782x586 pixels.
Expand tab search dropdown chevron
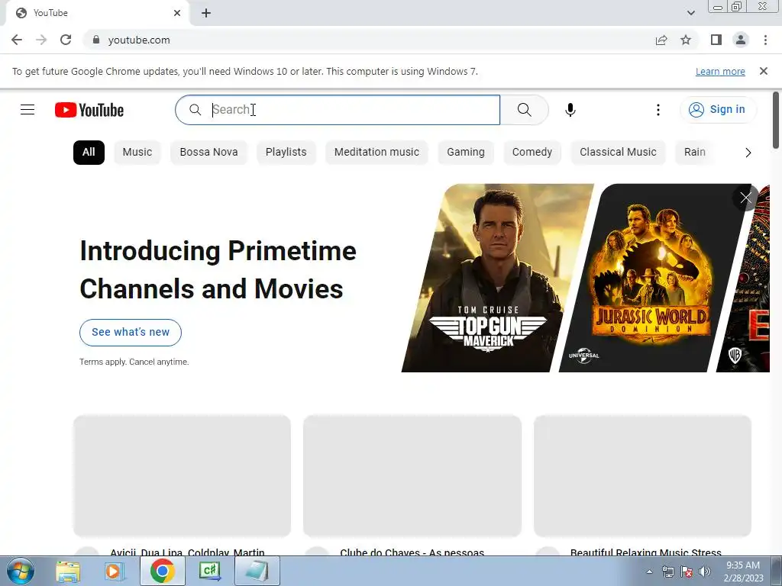[x=690, y=13]
